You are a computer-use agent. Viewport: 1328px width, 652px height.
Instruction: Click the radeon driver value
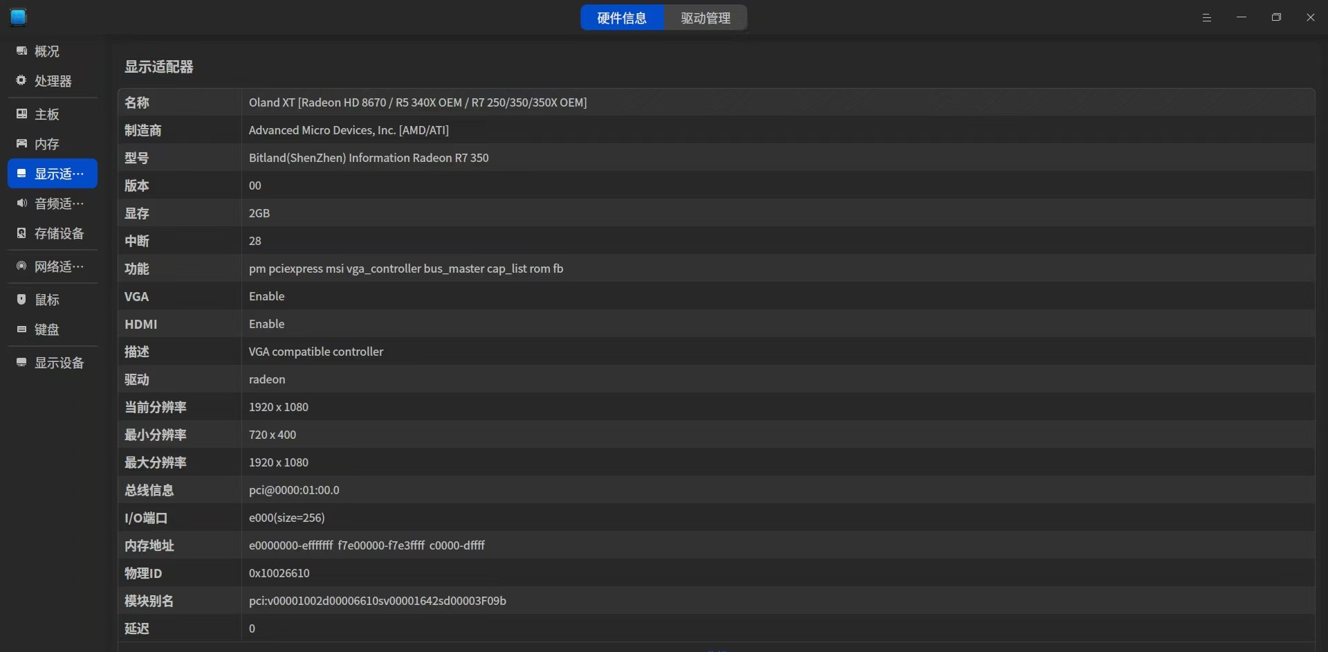[x=267, y=379]
